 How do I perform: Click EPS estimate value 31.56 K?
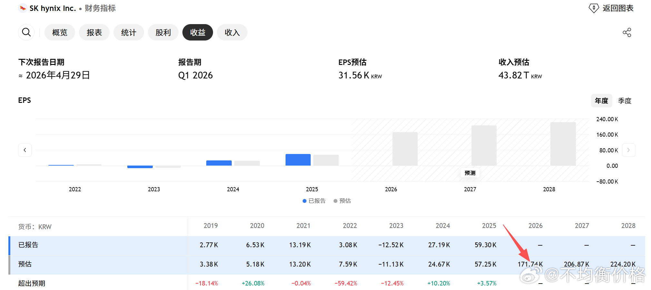pyautogui.click(x=354, y=75)
